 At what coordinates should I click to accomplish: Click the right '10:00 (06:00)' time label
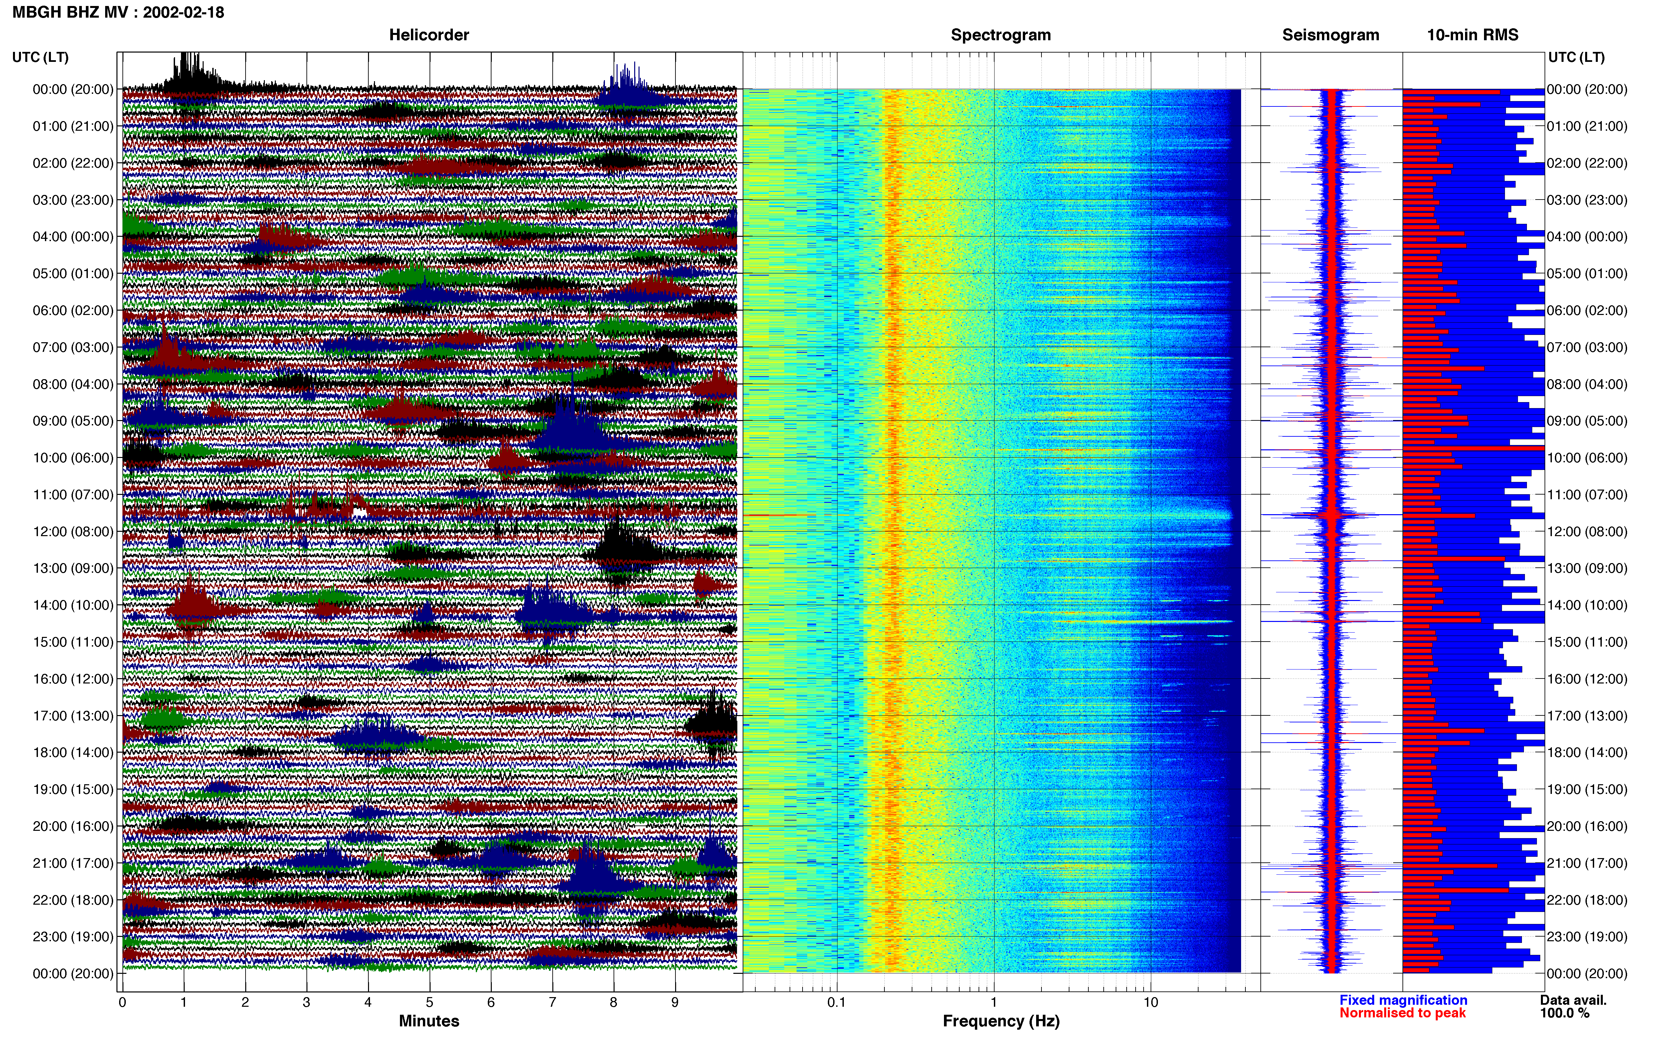[x=1587, y=457]
